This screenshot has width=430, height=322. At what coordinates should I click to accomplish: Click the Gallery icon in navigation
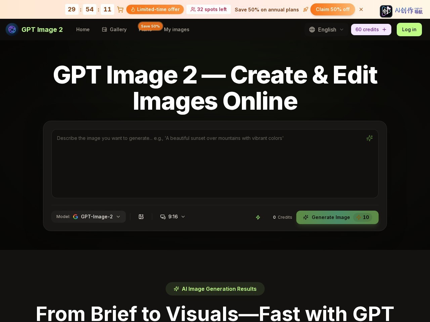point(104,30)
